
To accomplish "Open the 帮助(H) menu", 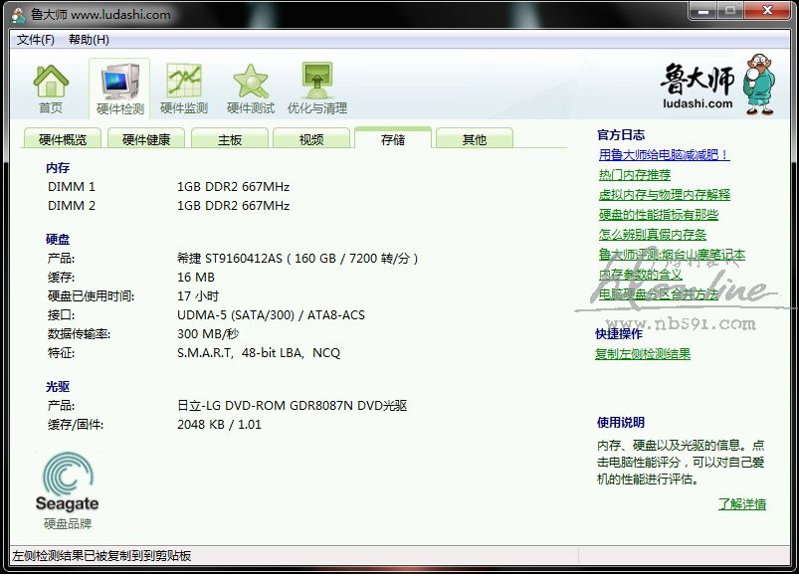I will pos(89,40).
